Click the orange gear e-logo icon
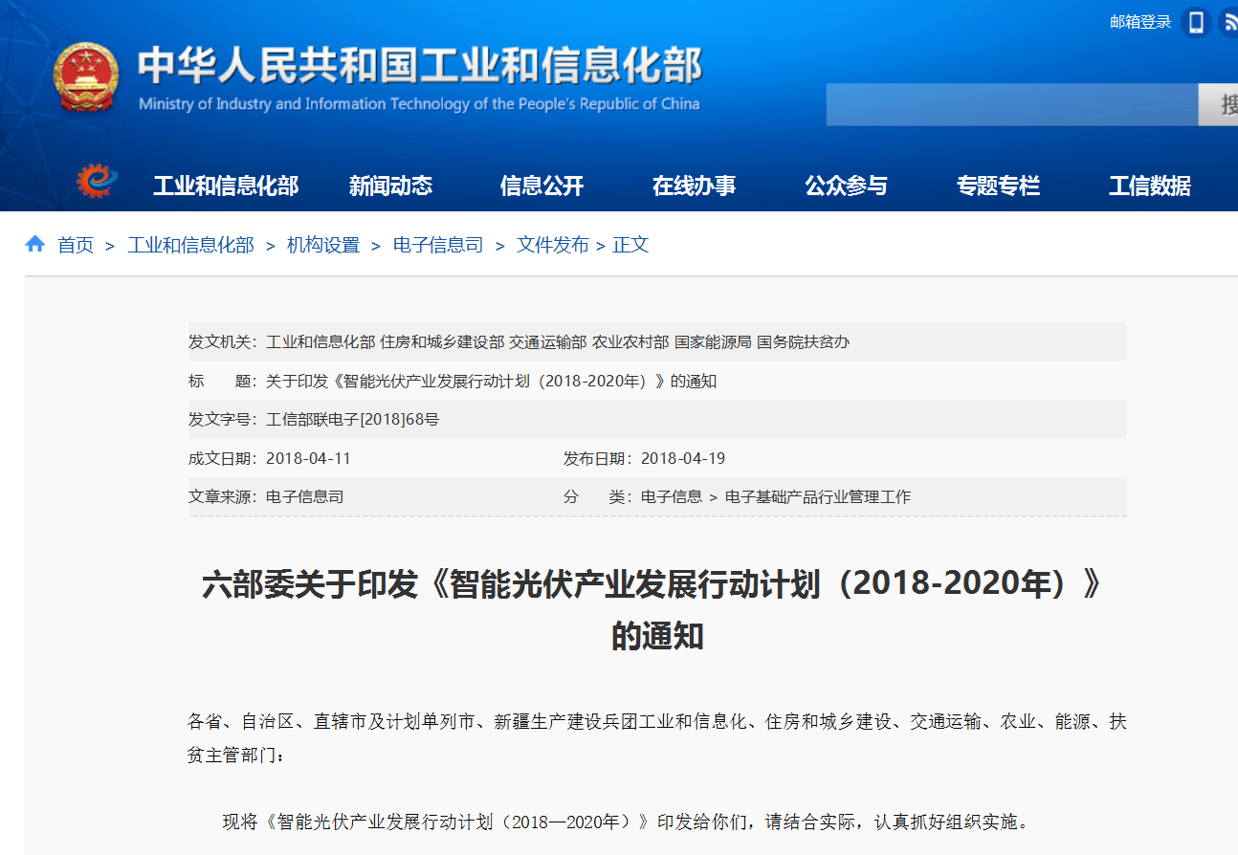Image resolution: width=1238 pixels, height=855 pixels. pyautogui.click(x=97, y=181)
